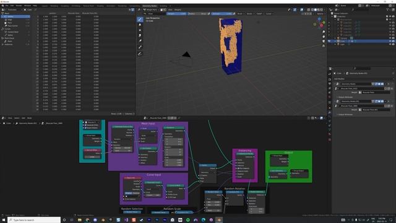Select the Gradient weight tool
The width and height of the screenshot is (396, 223).
[140, 41]
